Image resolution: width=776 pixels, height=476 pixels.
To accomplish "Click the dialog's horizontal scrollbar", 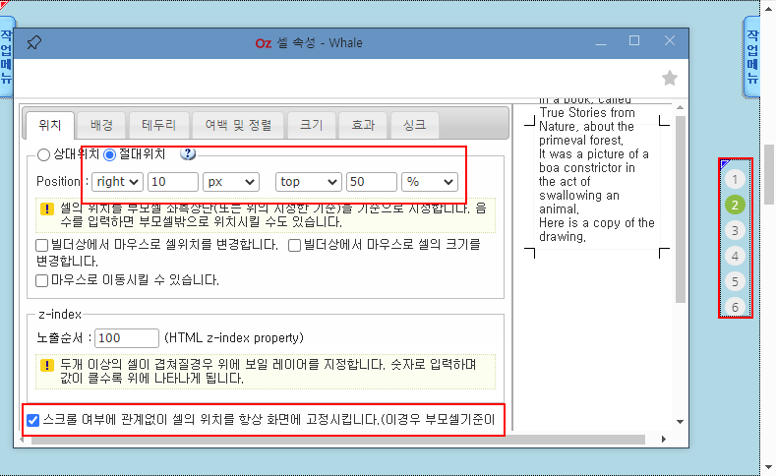I will pyautogui.click(x=295, y=439).
